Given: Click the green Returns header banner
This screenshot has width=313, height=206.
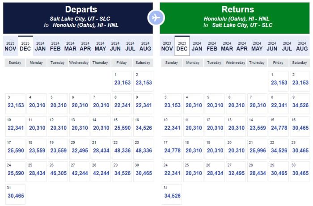Looking at the screenshot, I should click(234, 17).
